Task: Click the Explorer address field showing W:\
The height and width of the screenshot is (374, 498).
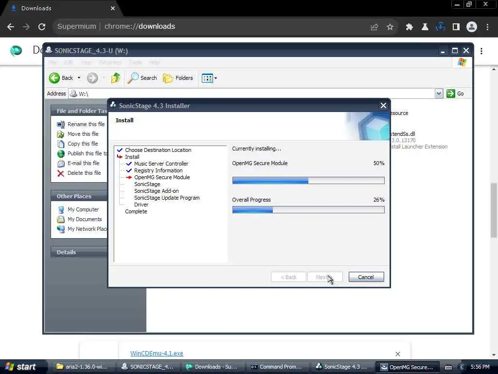Action: click(251, 93)
